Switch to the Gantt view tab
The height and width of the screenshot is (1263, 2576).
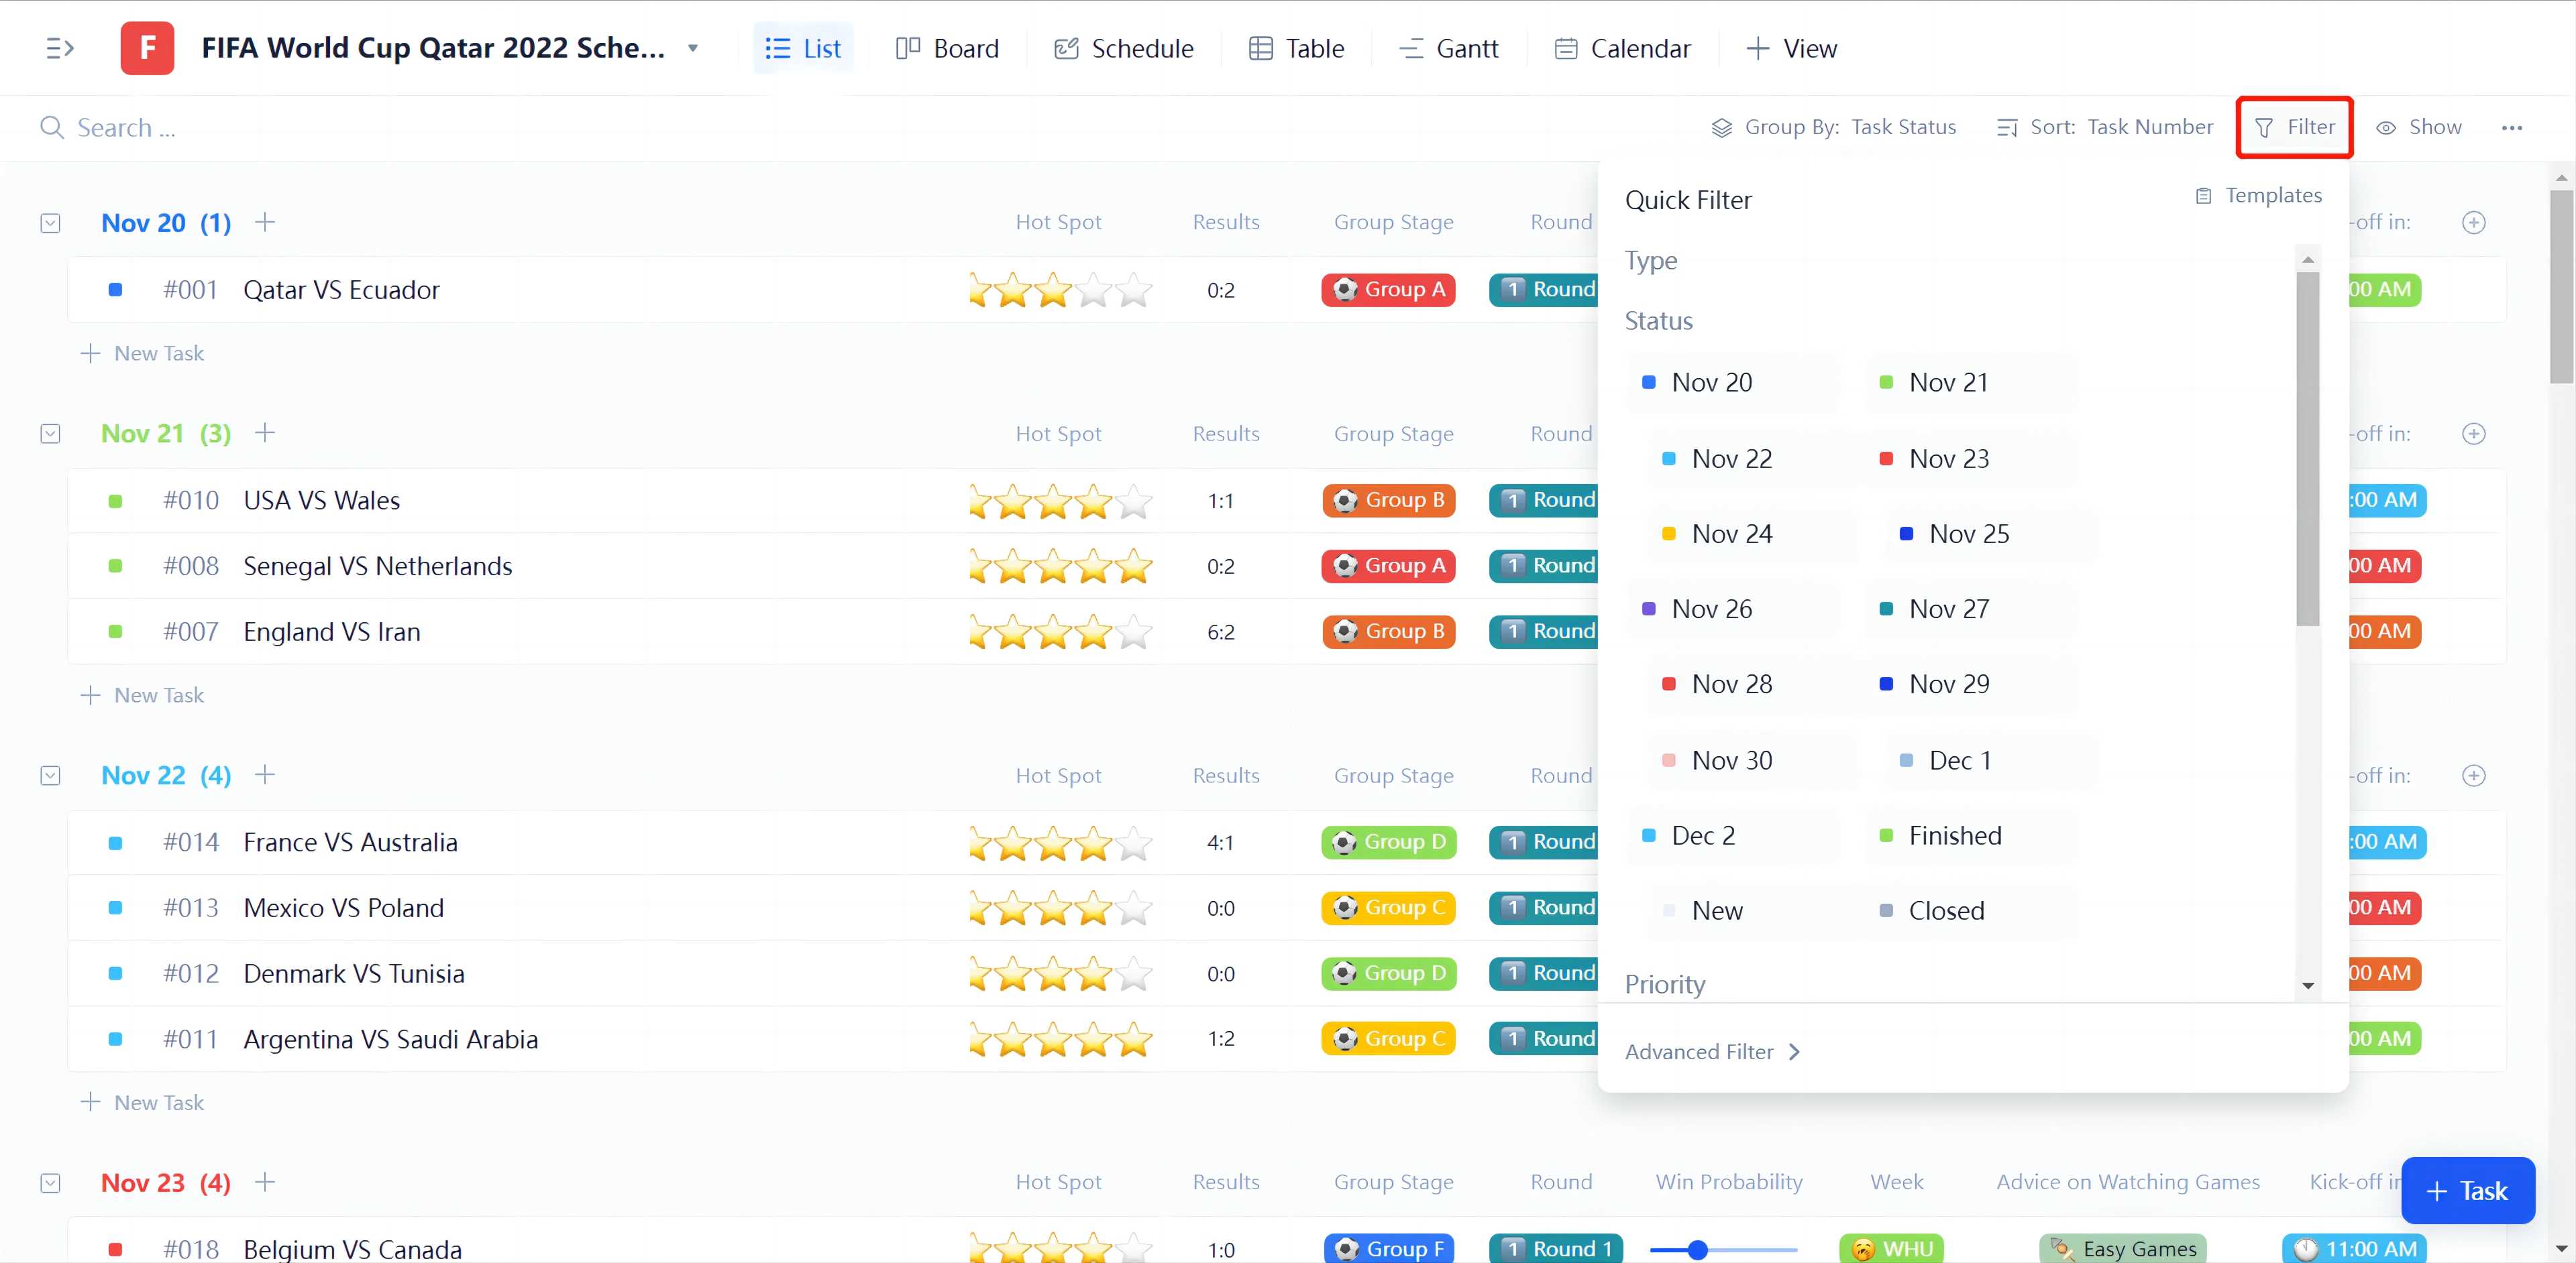[1448, 48]
